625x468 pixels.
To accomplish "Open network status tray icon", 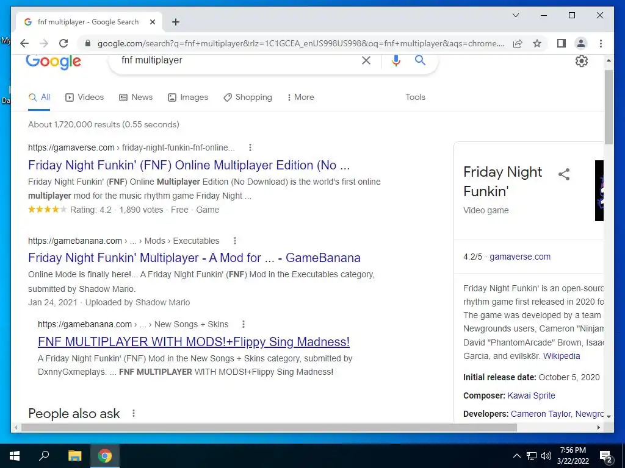I will [532, 456].
